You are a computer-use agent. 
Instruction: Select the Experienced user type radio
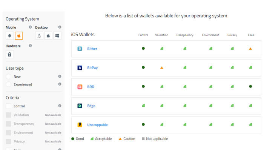8,84
